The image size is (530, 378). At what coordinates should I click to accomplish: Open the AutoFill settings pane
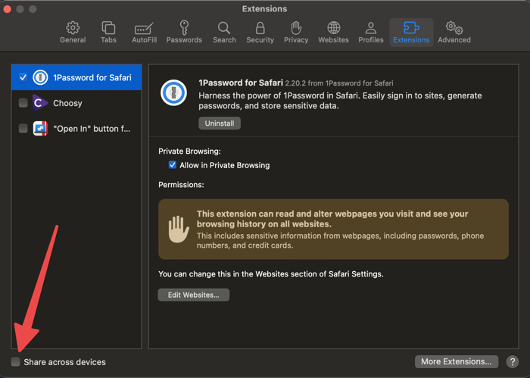143,32
